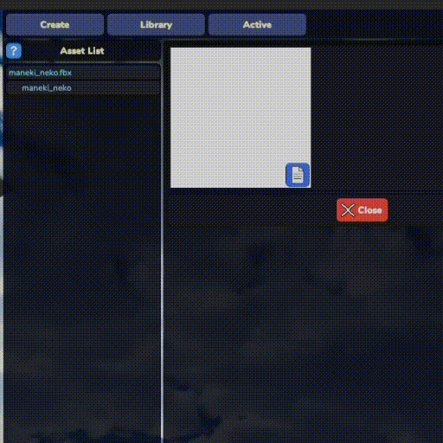Click the Asset List header label
This screenshot has width=443, height=443.
click(x=82, y=51)
